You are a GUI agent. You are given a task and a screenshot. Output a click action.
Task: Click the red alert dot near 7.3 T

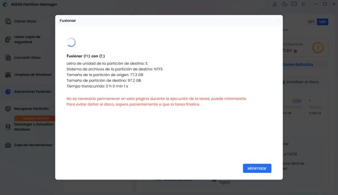click(295, 51)
